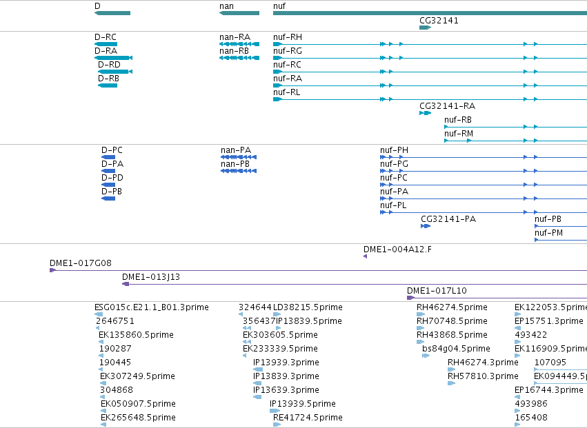Click EST EK265648.5prime
The image size is (587, 428).
[x=103, y=425]
